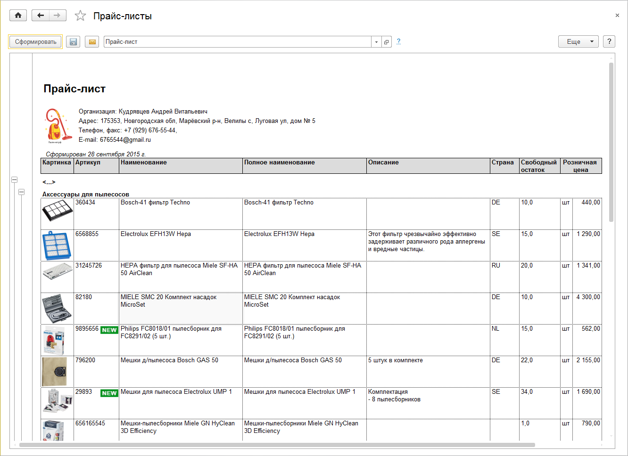This screenshot has width=628, height=456.
Task: Navigate forward to next page
Action: click(x=57, y=16)
